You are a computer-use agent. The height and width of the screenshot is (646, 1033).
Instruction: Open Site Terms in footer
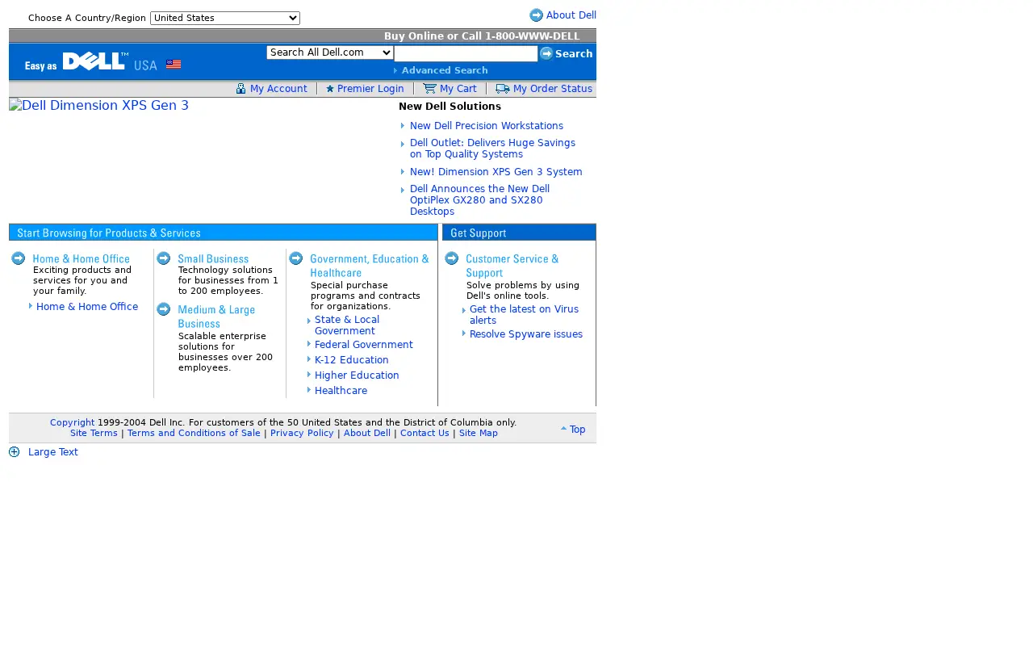coord(94,434)
